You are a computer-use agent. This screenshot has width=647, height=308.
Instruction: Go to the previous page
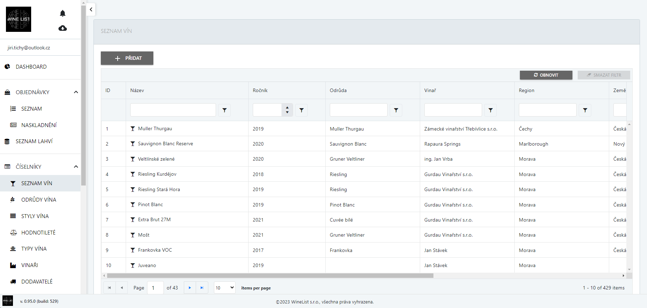121,288
